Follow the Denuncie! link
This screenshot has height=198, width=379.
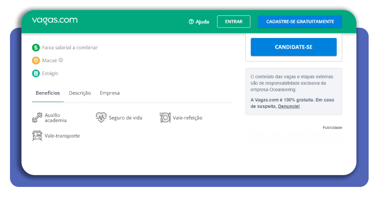289,106
